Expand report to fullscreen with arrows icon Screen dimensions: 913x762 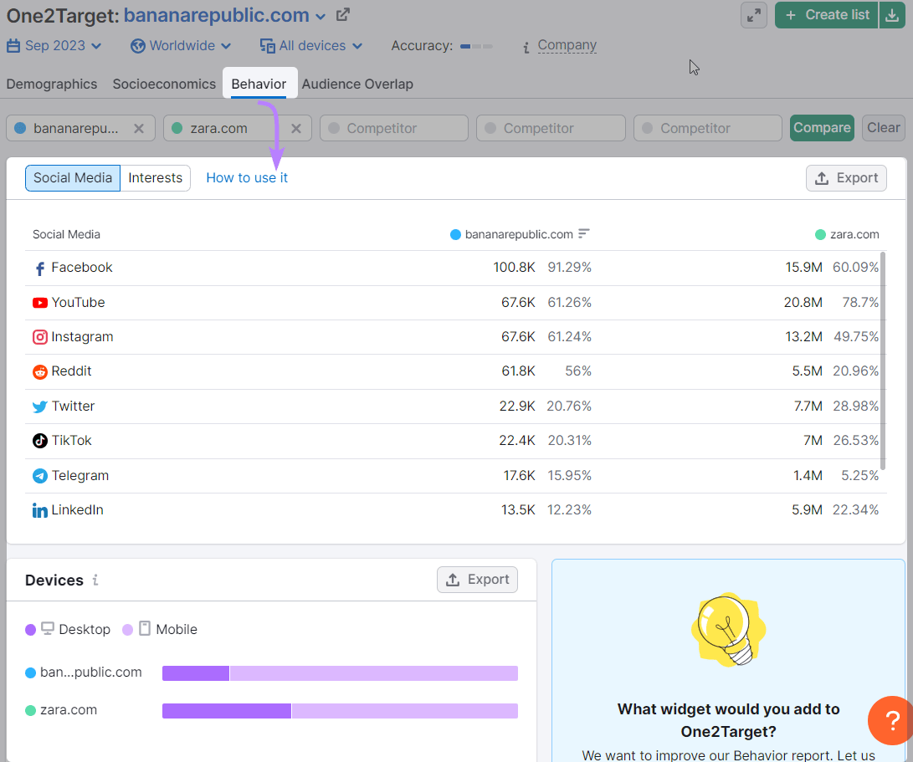point(753,14)
